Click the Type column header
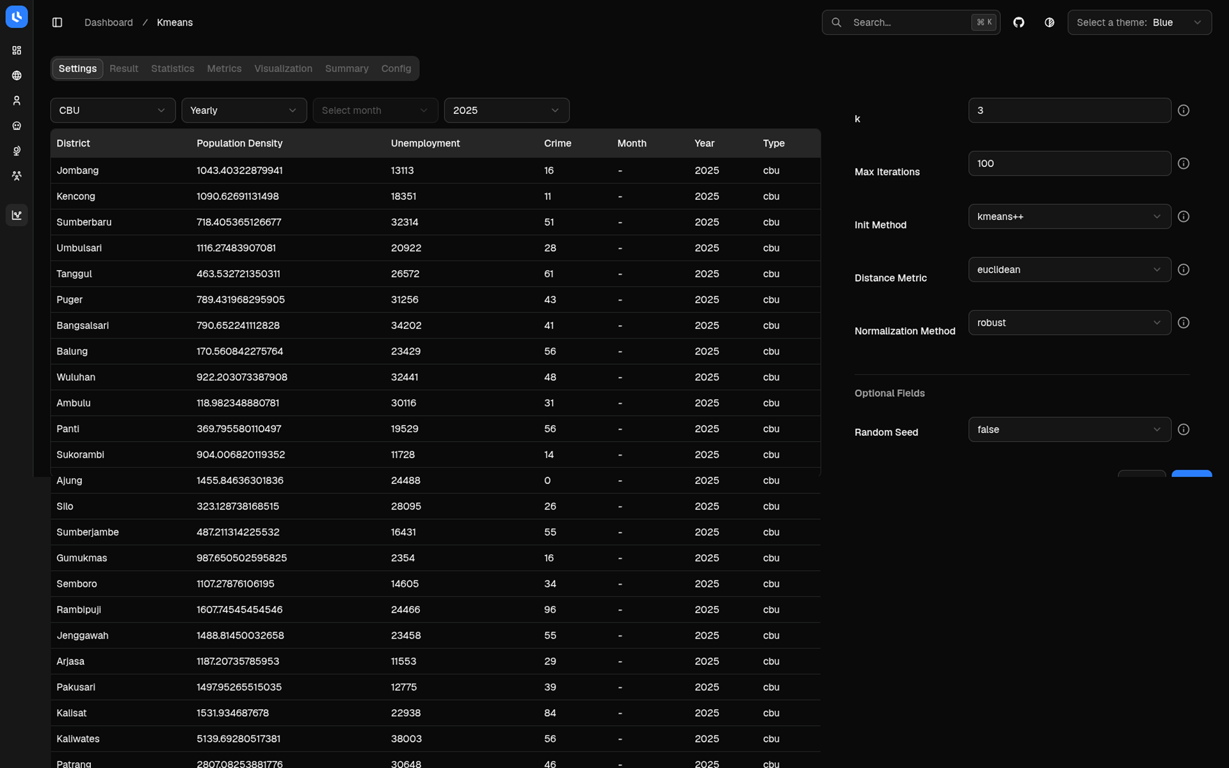The height and width of the screenshot is (768, 1229). coord(773,143)
